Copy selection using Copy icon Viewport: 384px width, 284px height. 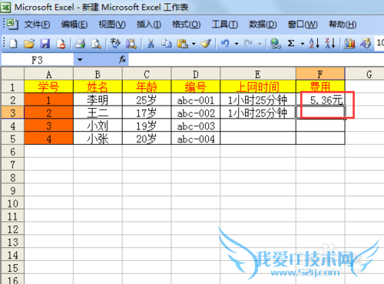tap(167, 44)
